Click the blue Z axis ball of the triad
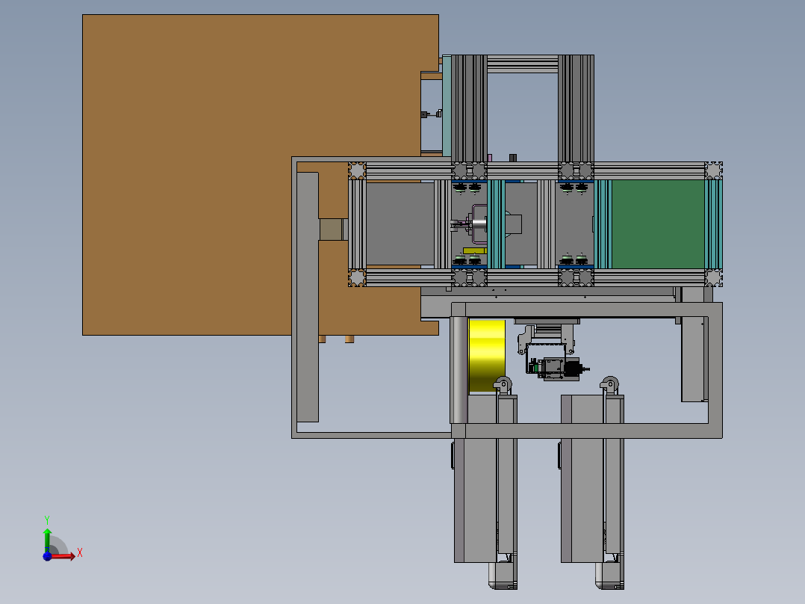Viewport: 805px width, 604px height. 47,556
